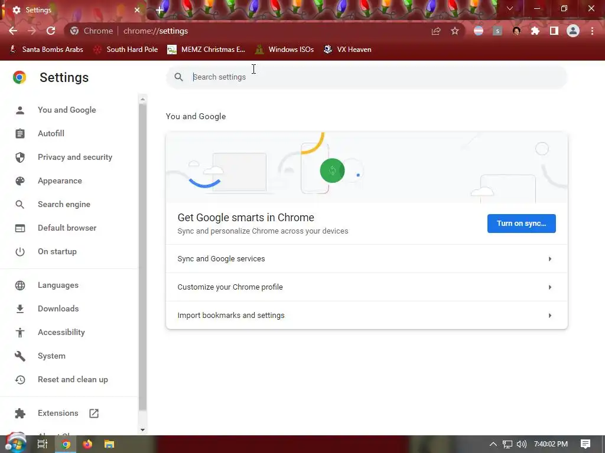Share this page using the share icon
Viewport: 605px width, 453px height.
436,31
